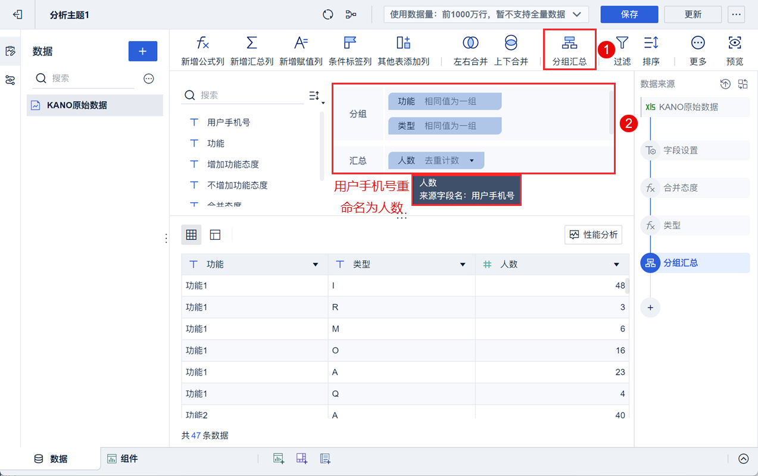Click the 类型 grouping chip

[x=445, y=126]
